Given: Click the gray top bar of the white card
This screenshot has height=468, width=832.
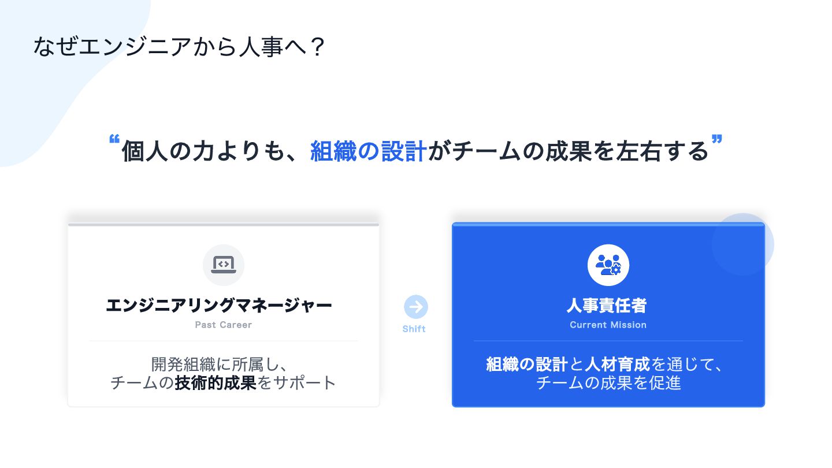Looking at the screenshot, I should pos(224,224).
